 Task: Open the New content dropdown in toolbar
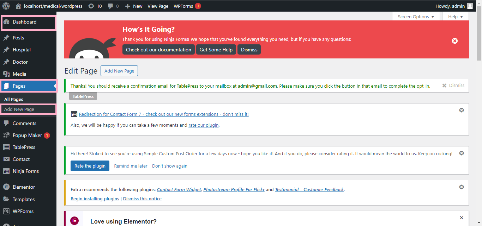point(134,6)
